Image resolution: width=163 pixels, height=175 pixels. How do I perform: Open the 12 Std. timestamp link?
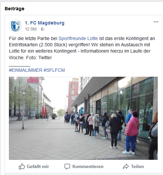(x=31, y=29)
